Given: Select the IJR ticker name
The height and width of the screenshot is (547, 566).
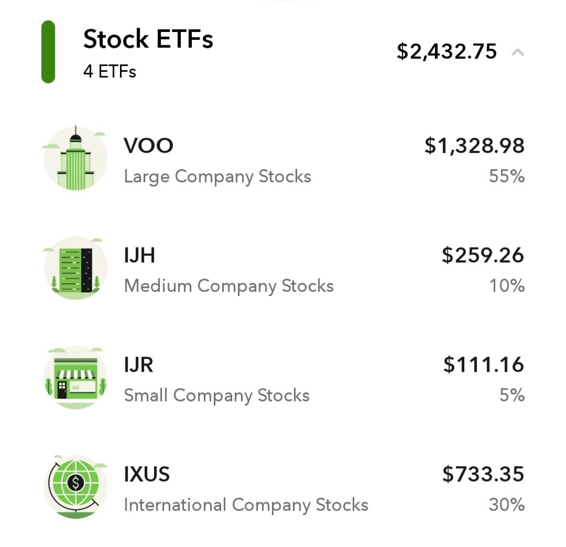Looking at the screenshot, I should (x=139, y=365).
